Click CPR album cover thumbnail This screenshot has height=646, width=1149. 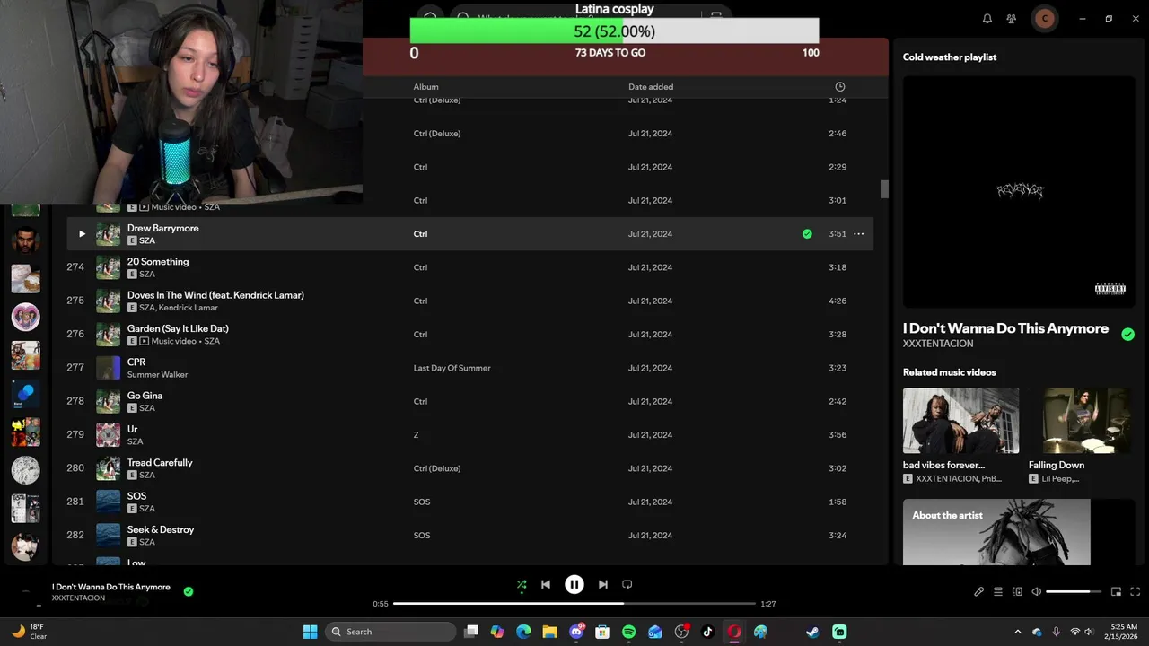[x=108, y=368]
